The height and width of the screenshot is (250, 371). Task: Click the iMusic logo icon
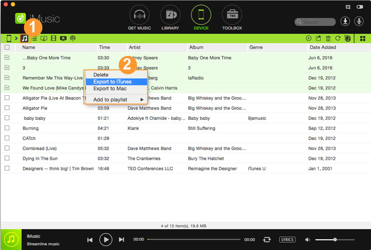tap(21, 18)
